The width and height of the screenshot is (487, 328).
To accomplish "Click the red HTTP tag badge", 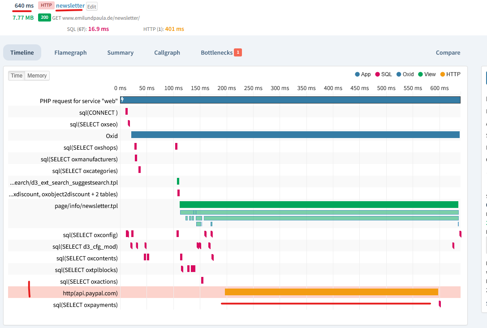I will click(x=46, y=5).
